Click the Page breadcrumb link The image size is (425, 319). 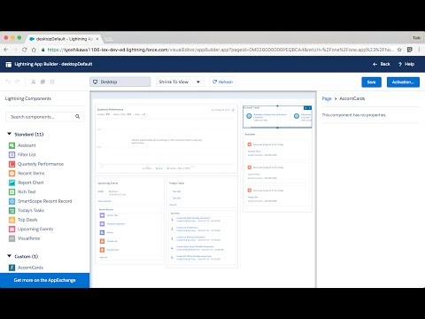pos(327,98)
